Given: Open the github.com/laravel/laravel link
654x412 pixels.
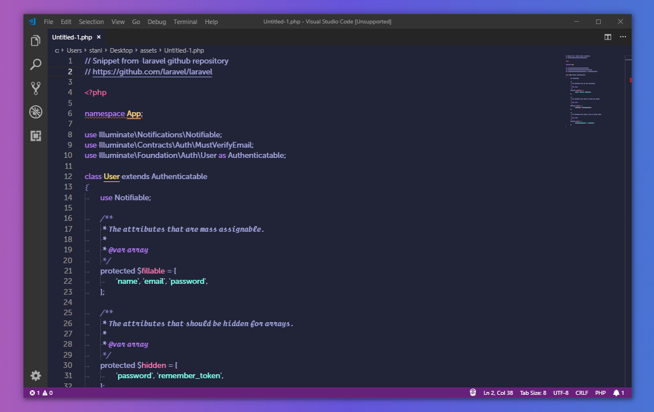Looking at the screenshot, I should [x=152, y=72].
